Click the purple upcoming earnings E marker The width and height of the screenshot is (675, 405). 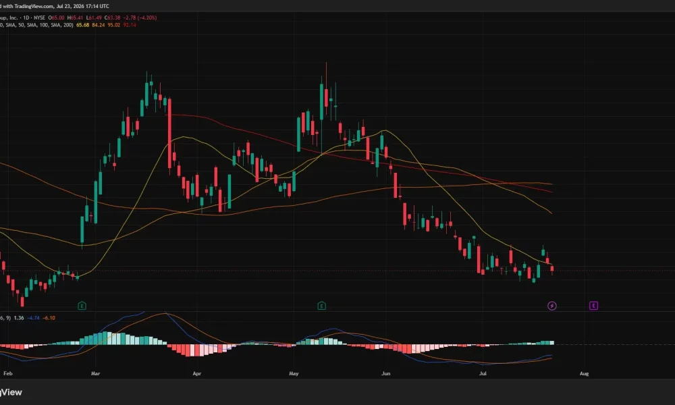point(593,306)
